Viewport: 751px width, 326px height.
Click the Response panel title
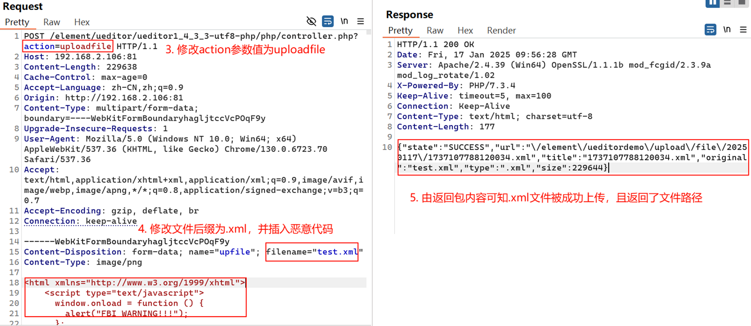410,15
